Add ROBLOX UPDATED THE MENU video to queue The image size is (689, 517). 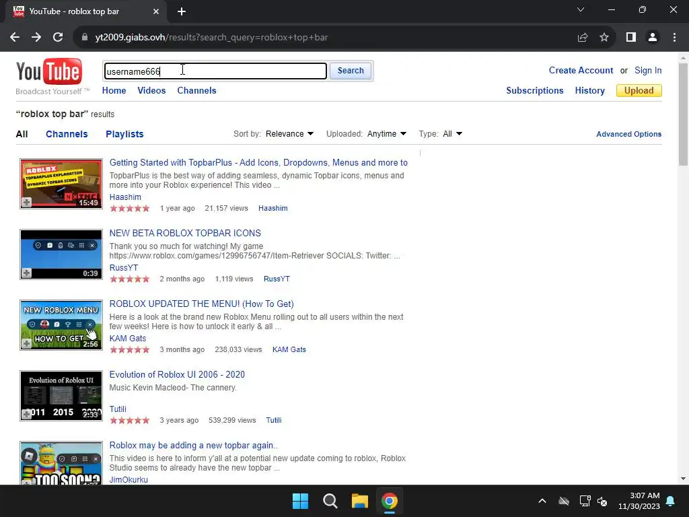(26, 344)
